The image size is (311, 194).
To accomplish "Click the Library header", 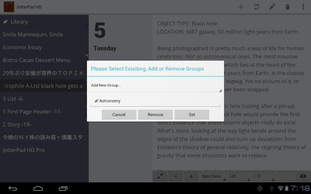I will click(44, 22).
